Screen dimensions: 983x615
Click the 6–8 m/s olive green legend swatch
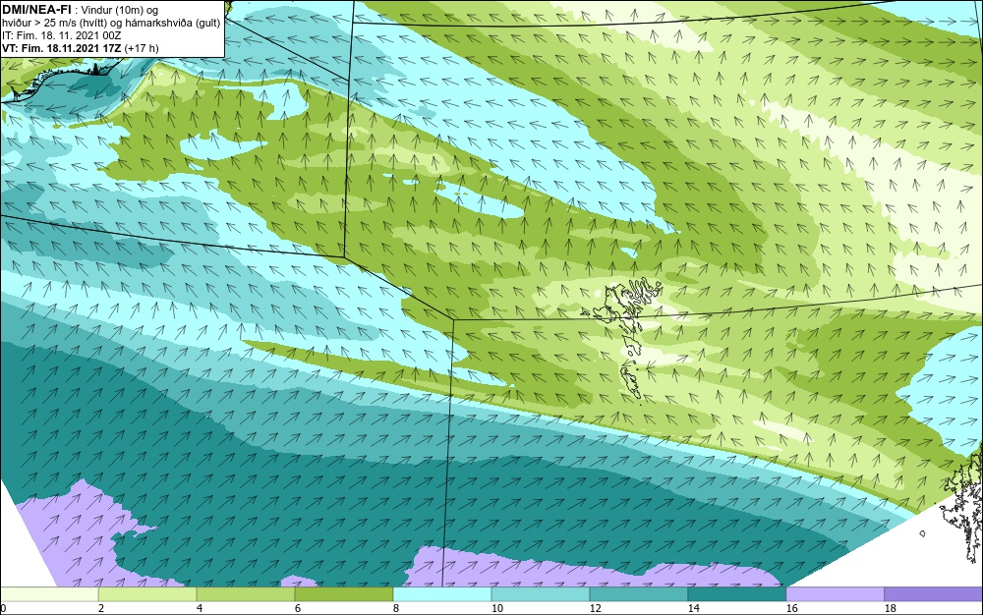(x=343, y=594)
